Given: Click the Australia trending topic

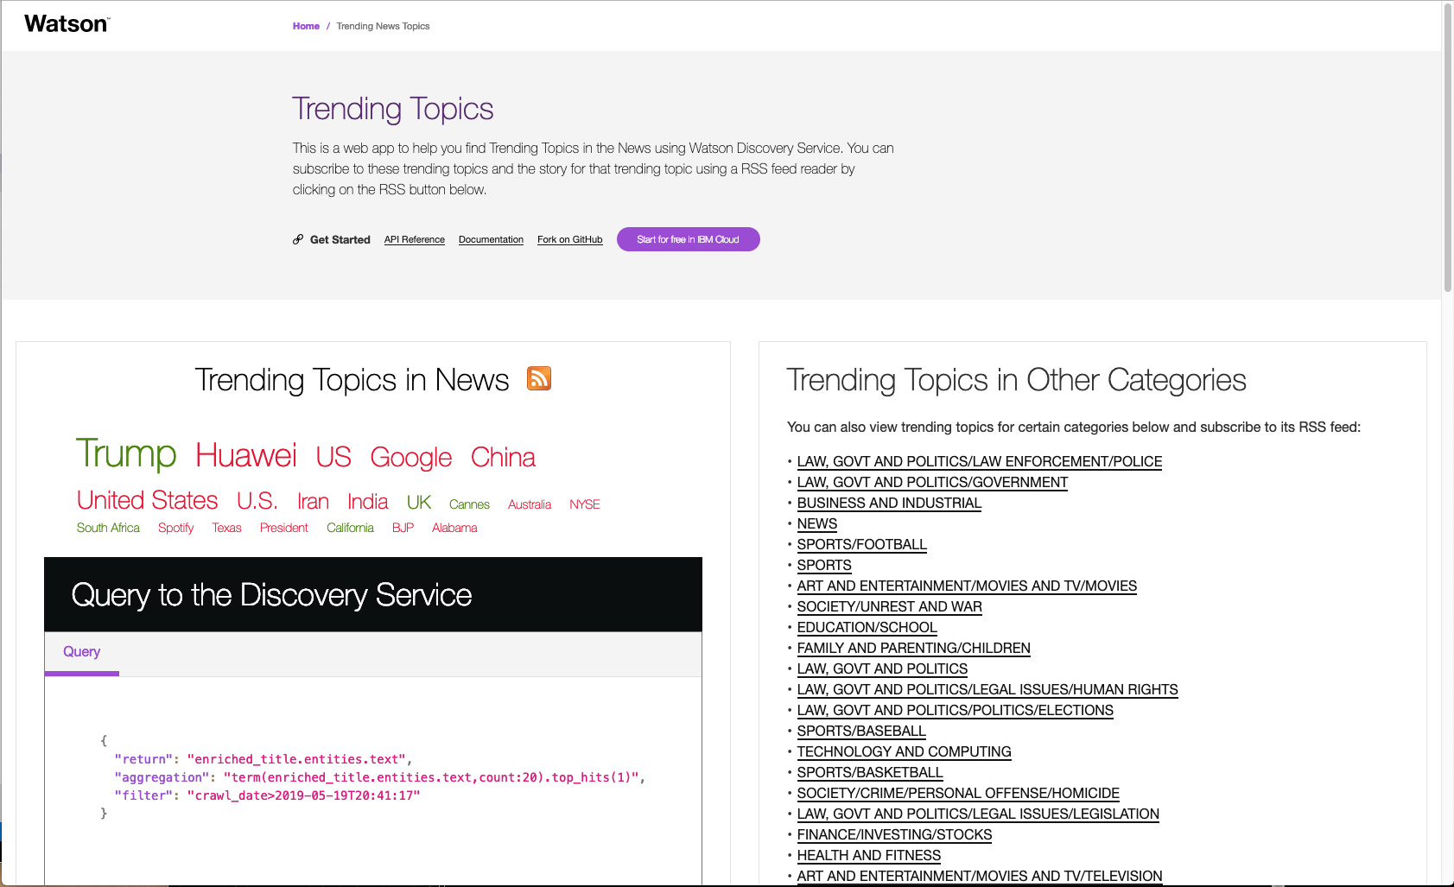Looking at the screenshot, I should (x=530, y=504).
